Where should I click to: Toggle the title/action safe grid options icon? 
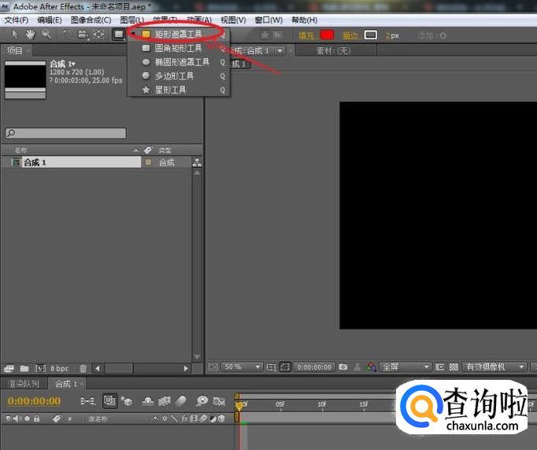271,367
